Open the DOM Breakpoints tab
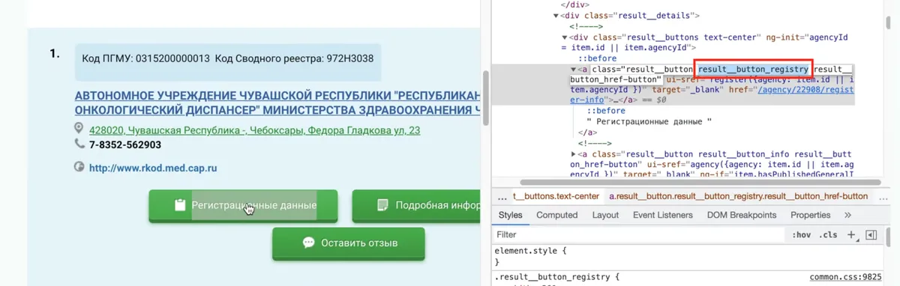 pos(742,215)
